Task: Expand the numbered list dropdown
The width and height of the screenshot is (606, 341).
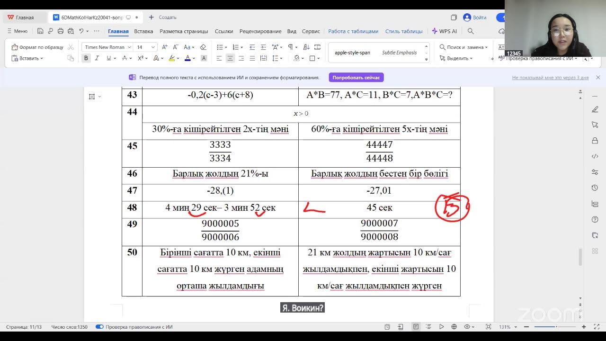Action: click(x=241, y=47)
